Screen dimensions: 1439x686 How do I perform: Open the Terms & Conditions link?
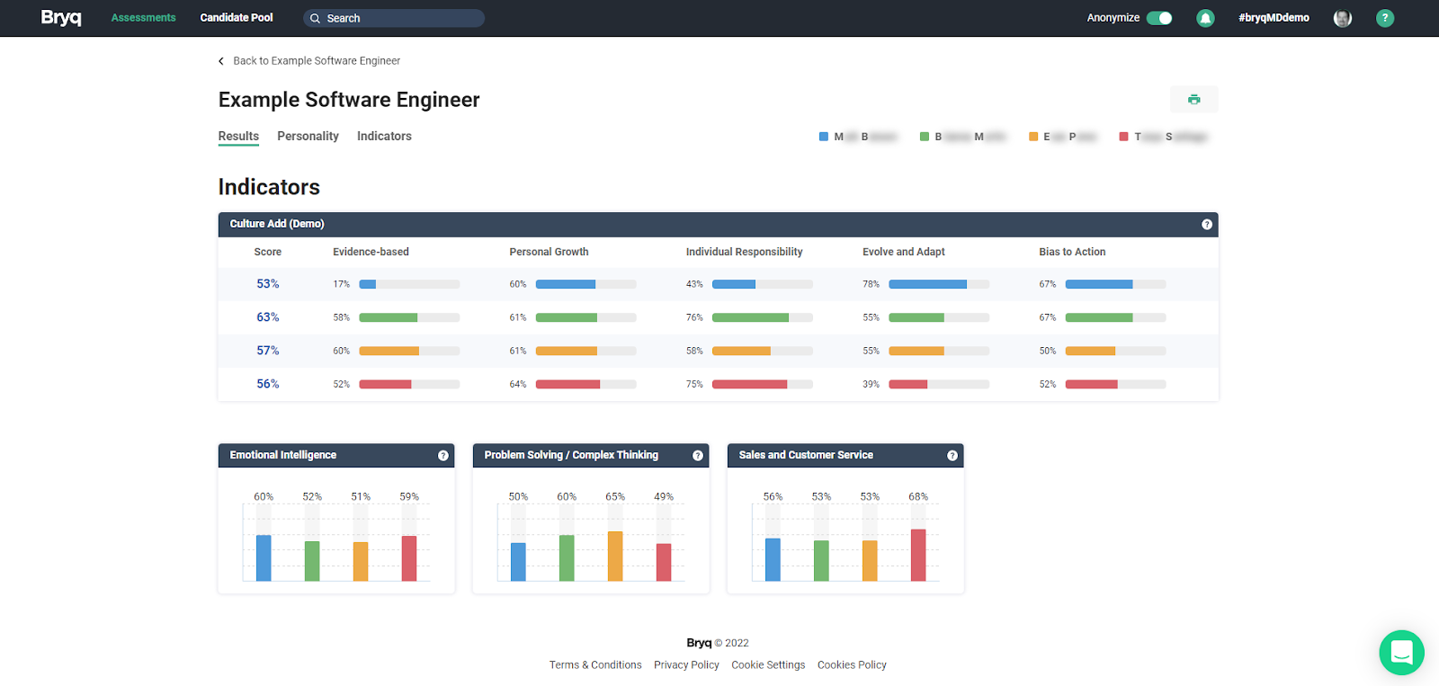[595, 665]
